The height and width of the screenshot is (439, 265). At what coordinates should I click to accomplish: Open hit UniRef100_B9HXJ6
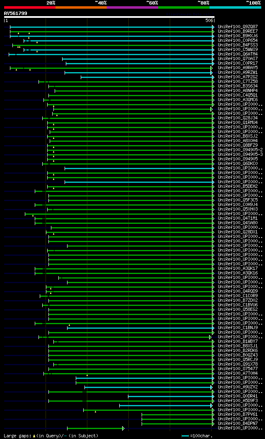(x=238, y=36)
